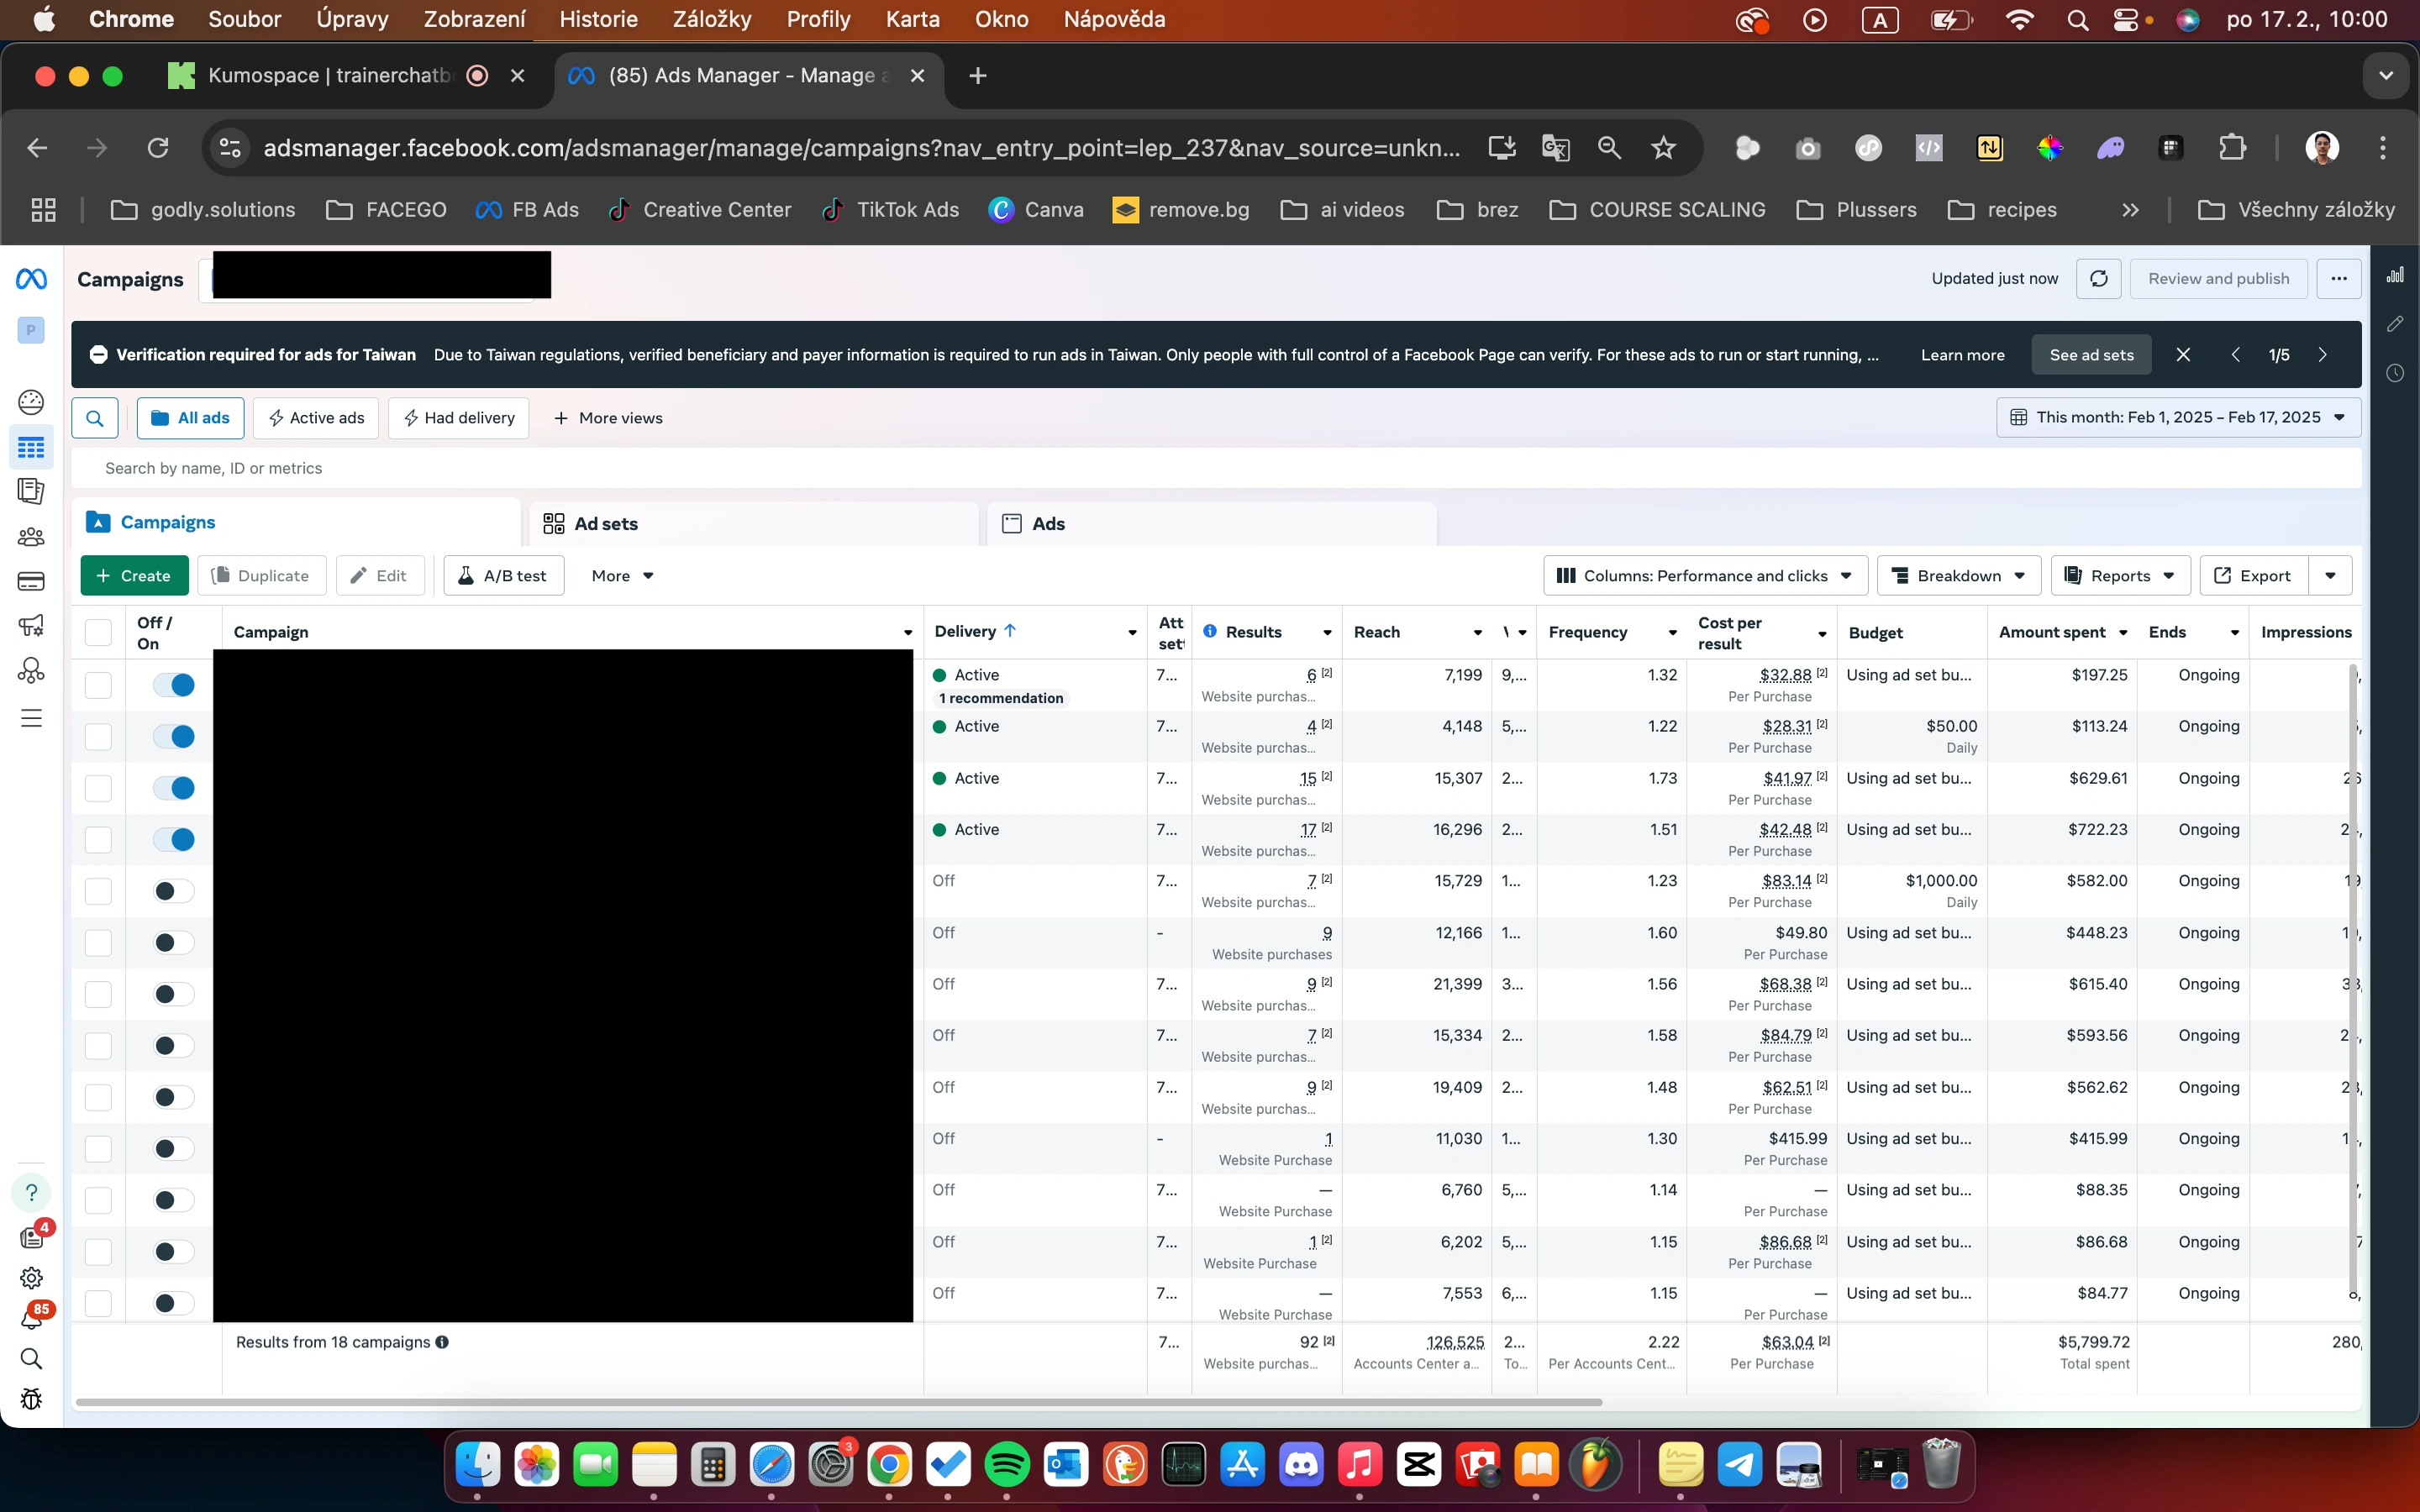The width and height of the screenshot is (2420, 1512).
Task: Open the Historie menu in the menu bar
Action: (x=598, y=19)
